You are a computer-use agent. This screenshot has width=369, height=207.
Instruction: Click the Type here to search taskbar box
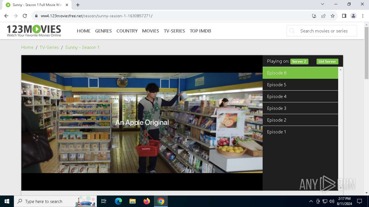click(x=56, y=201)
